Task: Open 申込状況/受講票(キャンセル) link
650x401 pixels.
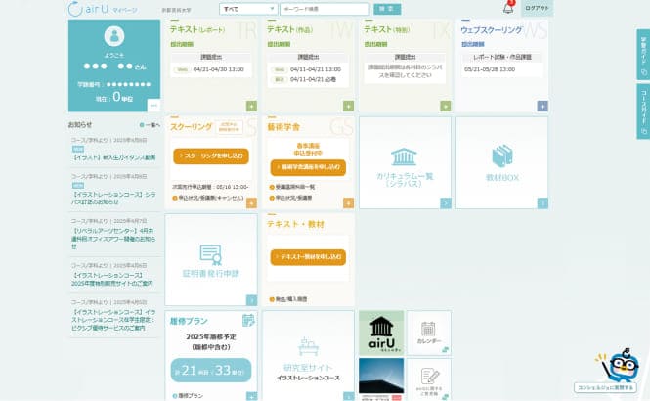Action: click(208, 198)
